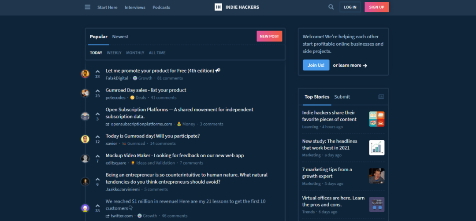Follow the or learn more link
The width and height of the screenshot is (476, 221).
coord(350,66)
